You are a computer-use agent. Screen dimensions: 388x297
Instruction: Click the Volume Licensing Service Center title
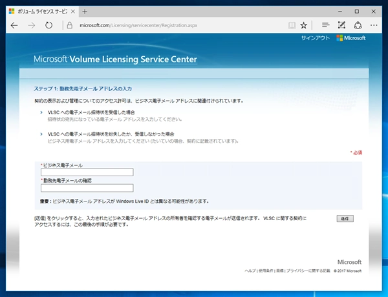(115, 59)
